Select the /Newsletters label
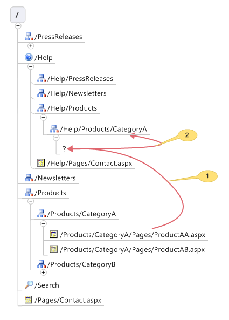This screenshot has width=229, height=320. (55, 178)
